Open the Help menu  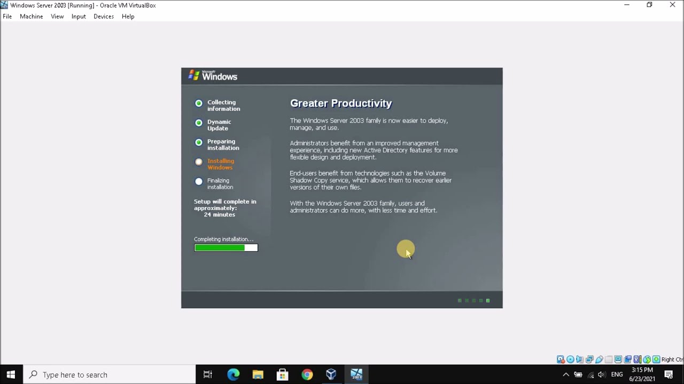[128, 17]
